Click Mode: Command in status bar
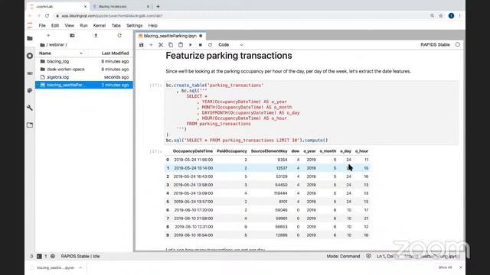 point(343,257)
